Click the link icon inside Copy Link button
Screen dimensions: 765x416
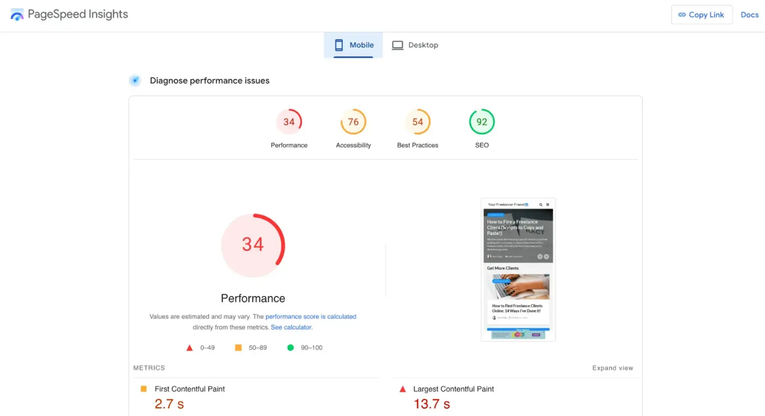pyautogui.click(x=681, y=15)
